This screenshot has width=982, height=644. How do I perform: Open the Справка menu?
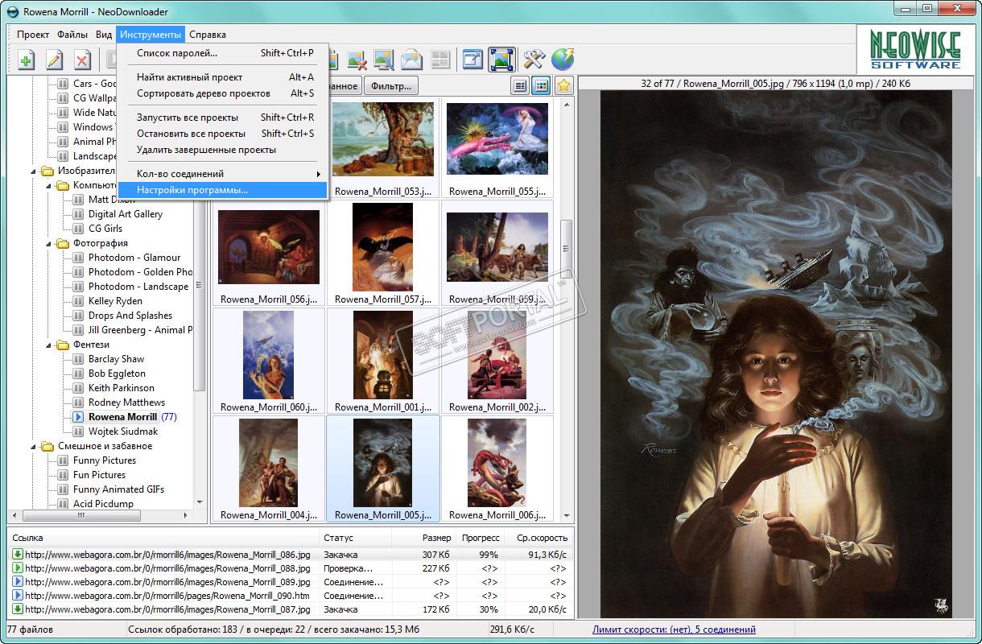[207, 35]
